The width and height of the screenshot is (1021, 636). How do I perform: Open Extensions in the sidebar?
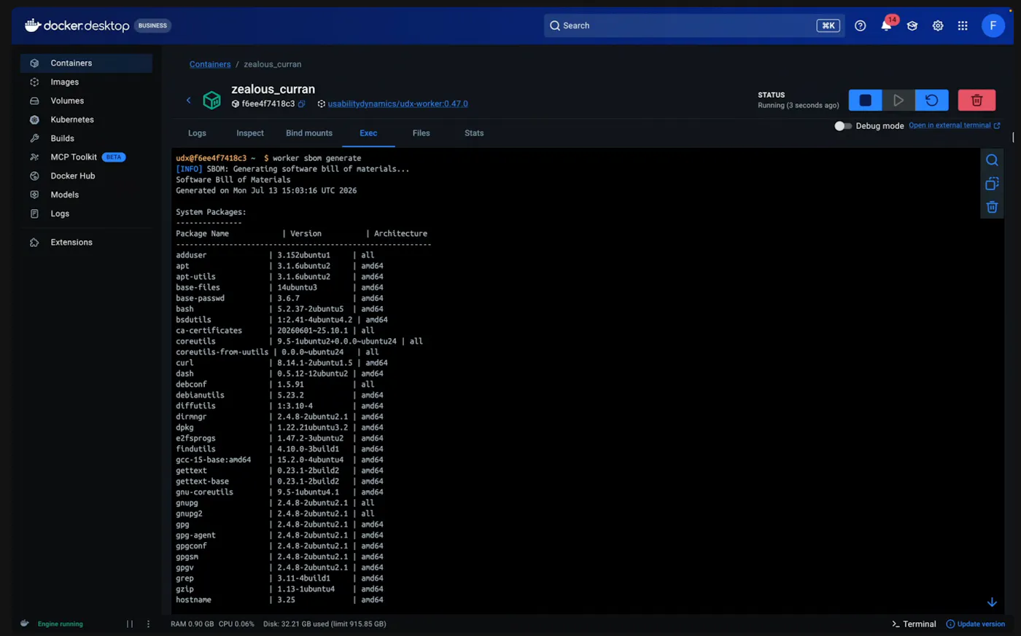(86, 243)
